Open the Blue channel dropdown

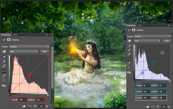point(147,41)
